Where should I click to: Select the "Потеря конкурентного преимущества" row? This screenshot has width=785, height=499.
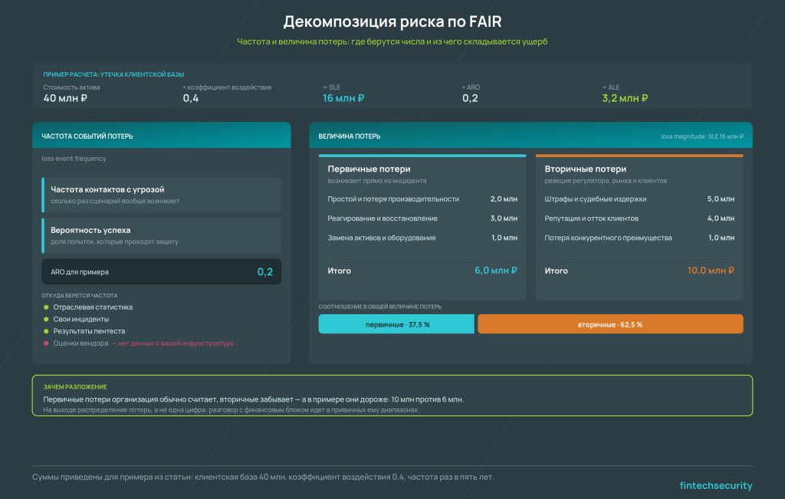[x=639, y=238]
